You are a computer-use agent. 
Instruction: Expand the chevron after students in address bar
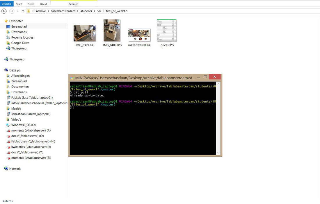95,11
